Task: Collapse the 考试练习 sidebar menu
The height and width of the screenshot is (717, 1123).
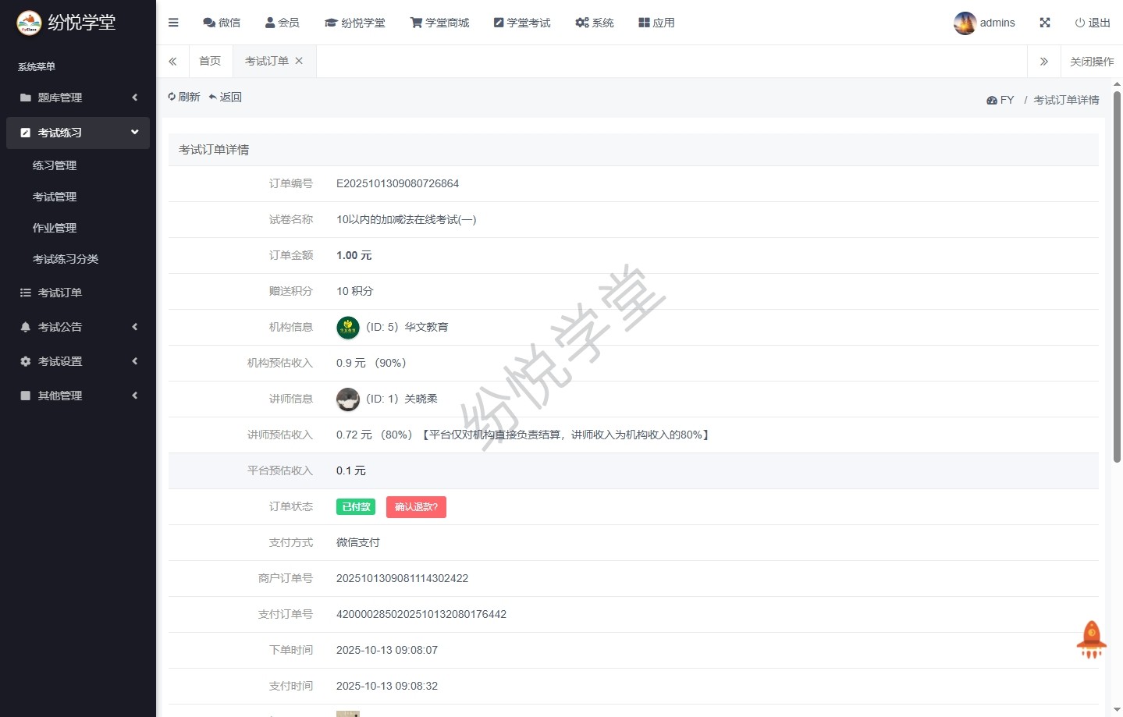Action: [x=78, y=133]
